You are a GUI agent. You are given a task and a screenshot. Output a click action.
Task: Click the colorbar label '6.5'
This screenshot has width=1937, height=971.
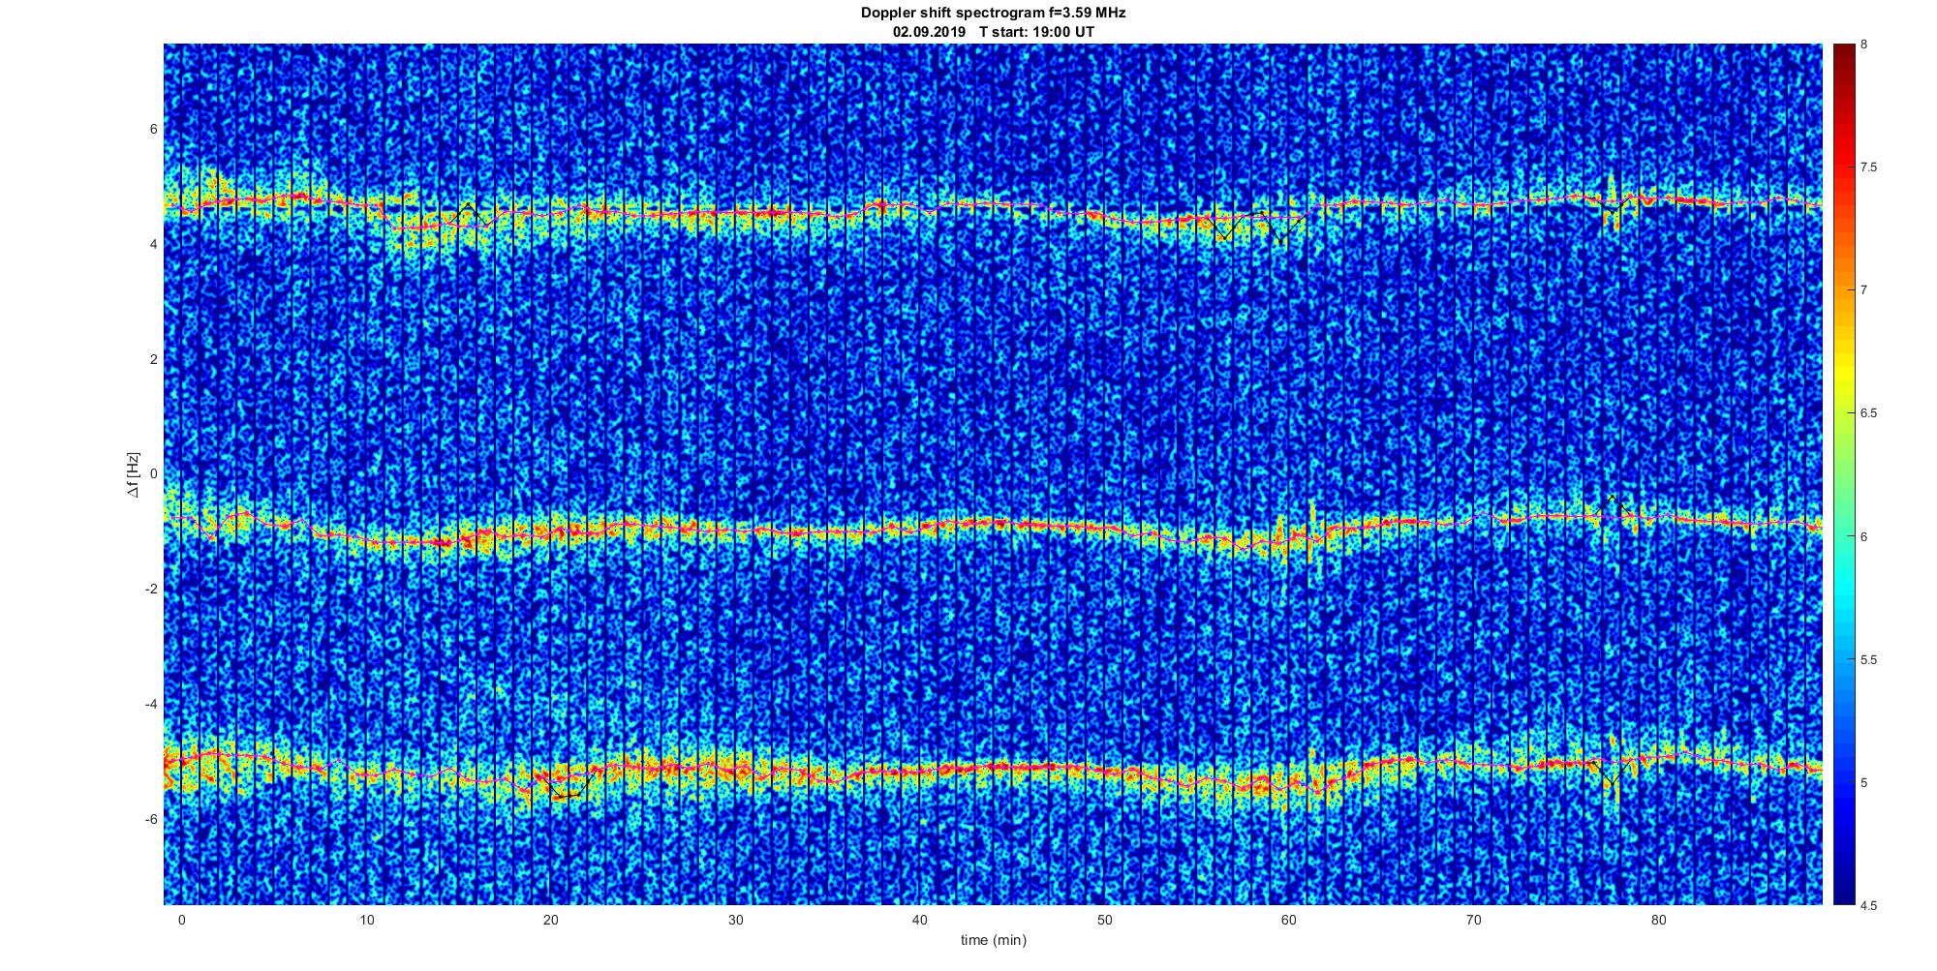(x=1868, y=413)
